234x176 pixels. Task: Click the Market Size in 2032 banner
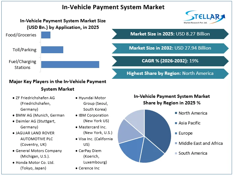tap(170, 48)
